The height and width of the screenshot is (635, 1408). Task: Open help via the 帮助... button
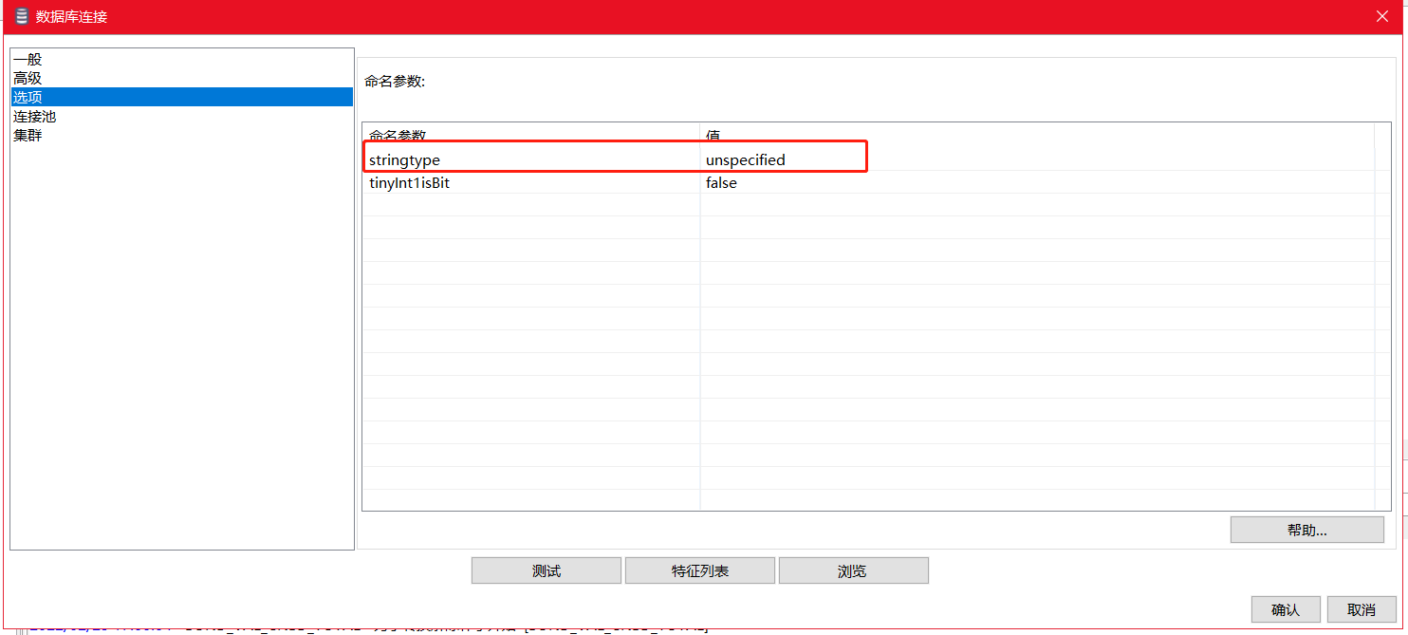1306,529
